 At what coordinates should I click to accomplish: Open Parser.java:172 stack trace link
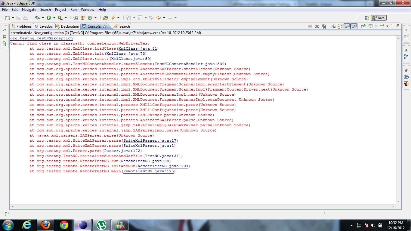pyautogui.click(x=122, y=151)
